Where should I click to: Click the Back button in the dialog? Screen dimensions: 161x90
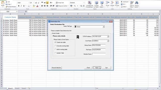88,68
